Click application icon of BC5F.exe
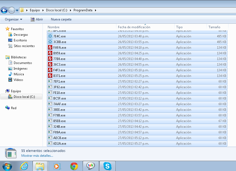 pyautogui.click(x=50, y=98)
